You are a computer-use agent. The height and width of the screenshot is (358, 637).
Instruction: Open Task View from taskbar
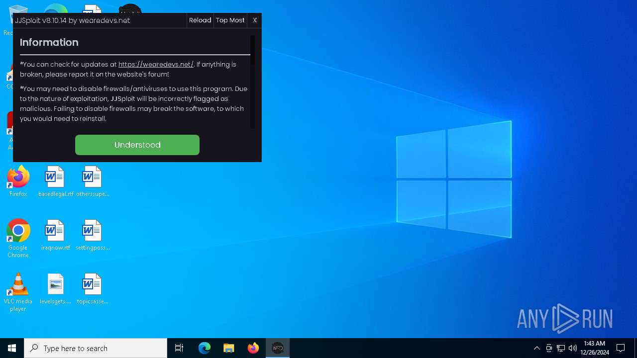click(179, 348)
